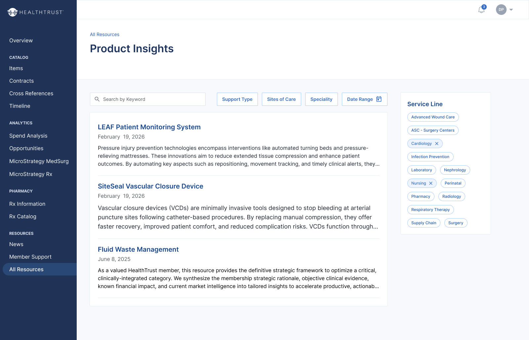Select the Supply Chain service line chip

(x=424, y=223)
